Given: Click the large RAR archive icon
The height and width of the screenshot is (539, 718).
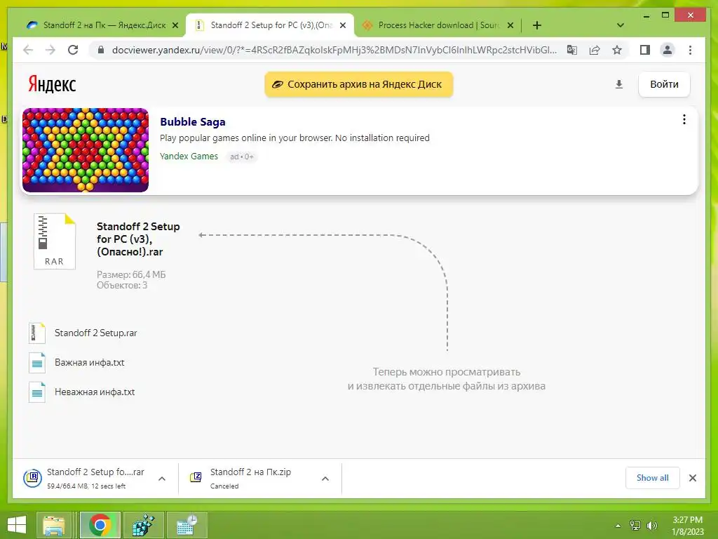Looking at the screenshot, I should click(x=55, y=241).
